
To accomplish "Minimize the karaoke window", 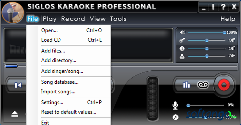I will 204,9.
